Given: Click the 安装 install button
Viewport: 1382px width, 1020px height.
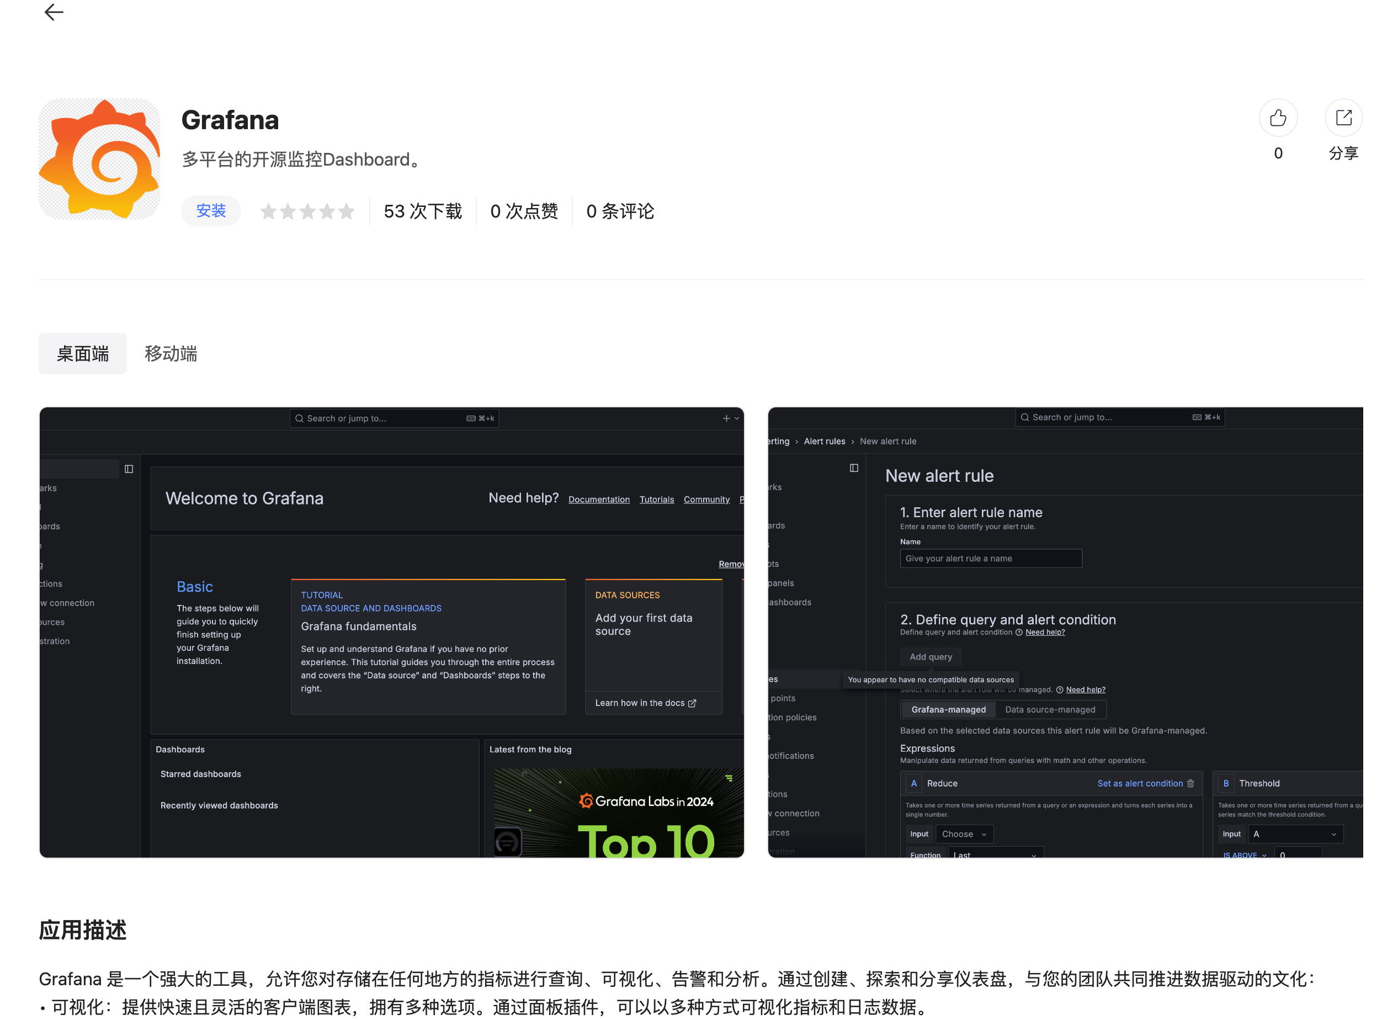Looking at the screenshot, I should pos(211,211).
